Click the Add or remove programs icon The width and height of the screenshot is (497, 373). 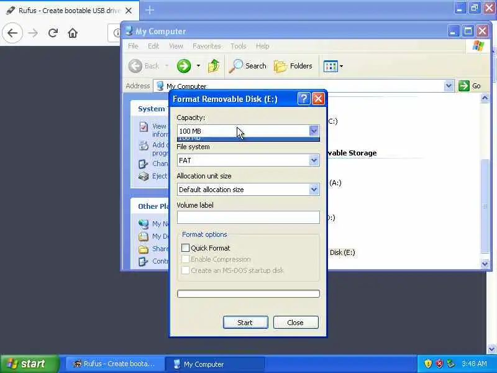[x=144, y=145]
